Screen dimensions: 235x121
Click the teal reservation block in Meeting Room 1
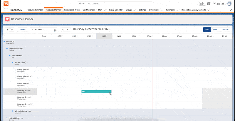point(96,92)
